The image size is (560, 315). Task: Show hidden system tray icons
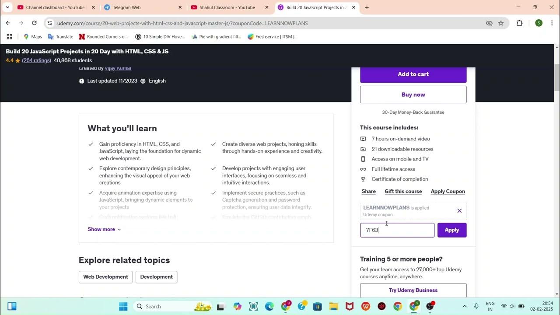(x=464, y=306)
